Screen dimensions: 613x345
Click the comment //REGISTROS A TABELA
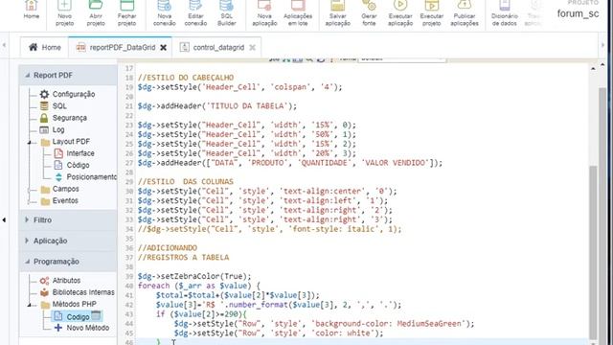(x=183, y=258)
